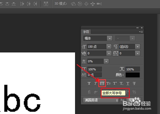Click the 颜色 label

(x=120, y=75)
